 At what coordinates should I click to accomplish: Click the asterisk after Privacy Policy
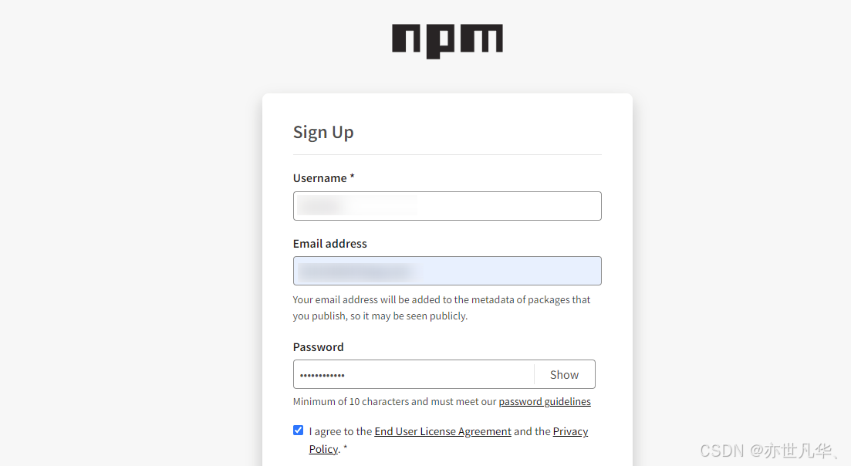click(x=345, y=448)
